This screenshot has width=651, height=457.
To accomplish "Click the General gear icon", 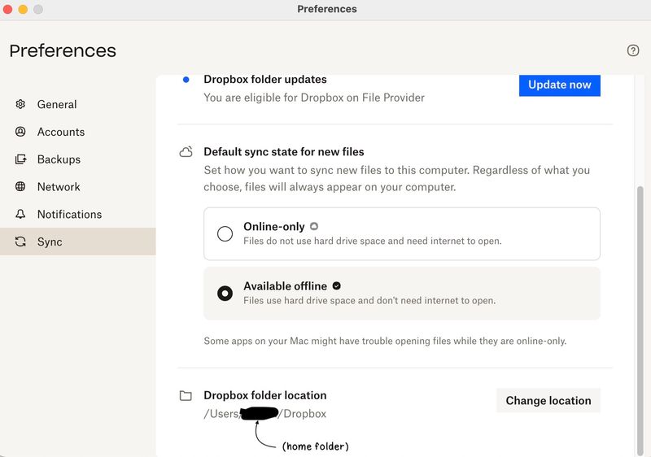I will (x=20, y=104).
